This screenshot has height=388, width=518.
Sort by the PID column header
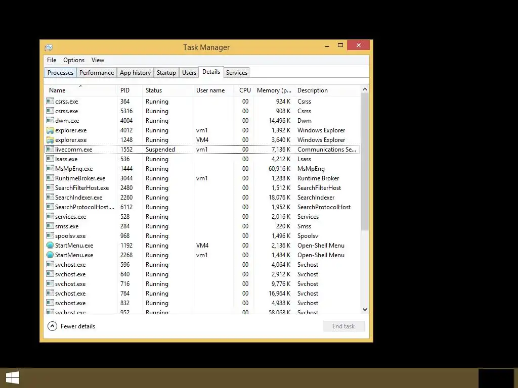[x=129, y=90]
